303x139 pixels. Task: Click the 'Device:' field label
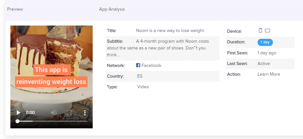pos(234,31)
